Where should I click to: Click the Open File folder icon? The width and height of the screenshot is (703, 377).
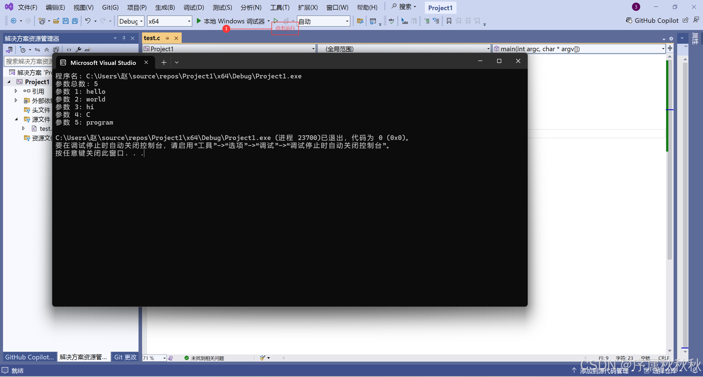(x=56, y=21)
